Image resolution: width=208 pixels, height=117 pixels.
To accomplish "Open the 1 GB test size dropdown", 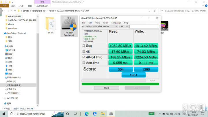I will 123,26.
